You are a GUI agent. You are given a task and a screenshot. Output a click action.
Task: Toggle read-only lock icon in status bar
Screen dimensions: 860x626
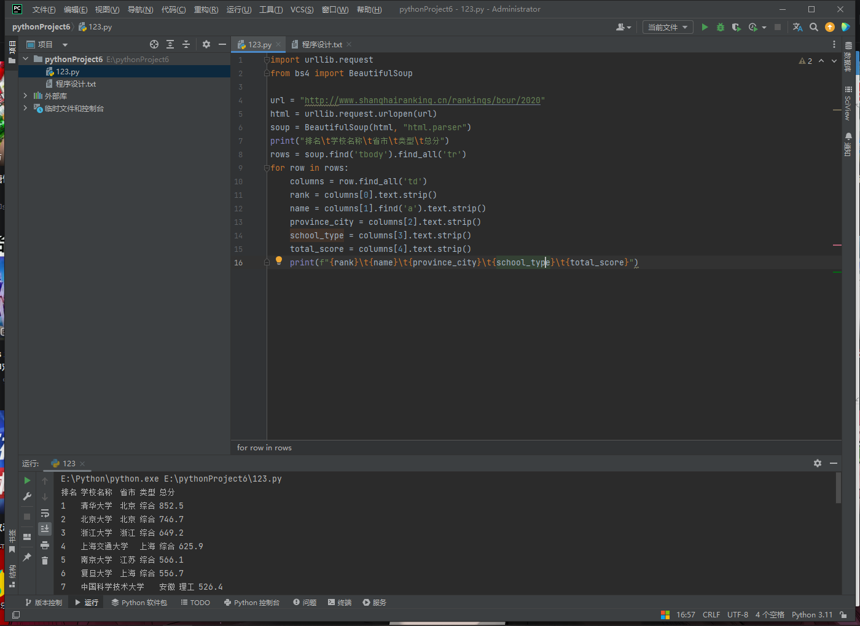tap(844, 614)
